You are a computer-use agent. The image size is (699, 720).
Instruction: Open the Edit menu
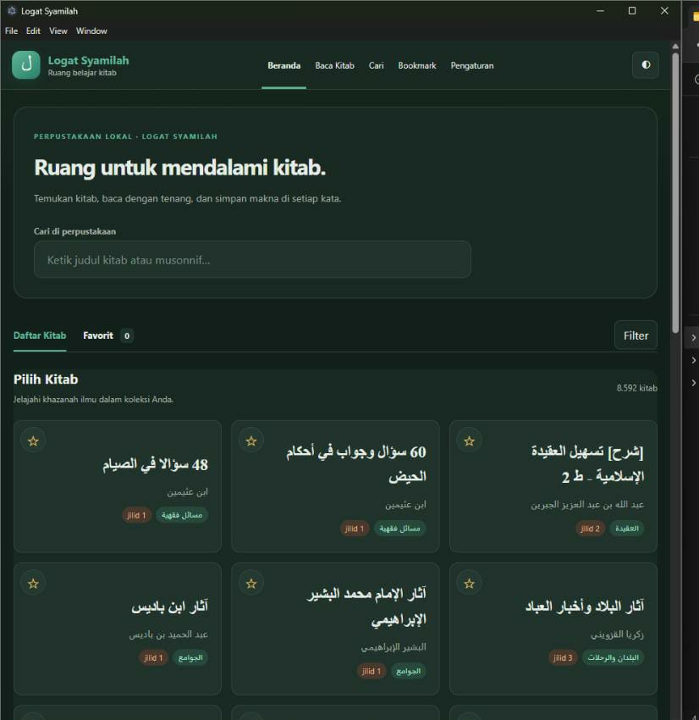coord(33,30)
